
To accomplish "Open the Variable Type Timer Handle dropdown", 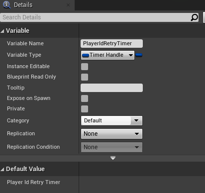I will (x=107, y=55).
